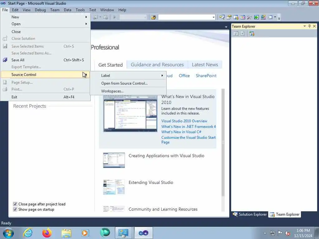Expand the Open submenu in File menu
The image size is (319, 239).
coord(45,24)
